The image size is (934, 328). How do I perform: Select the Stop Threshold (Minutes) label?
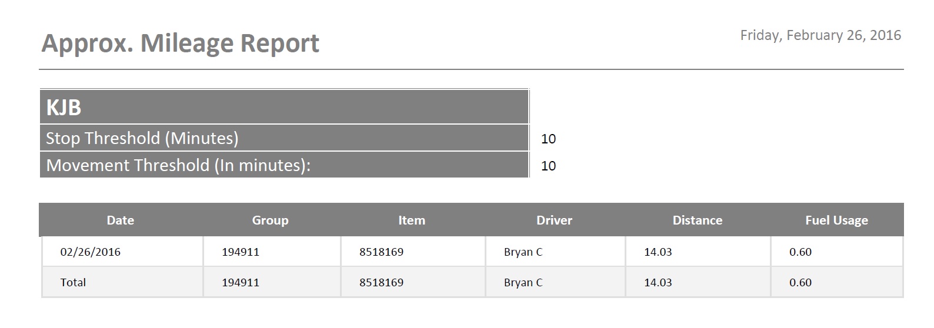point(142,138)
